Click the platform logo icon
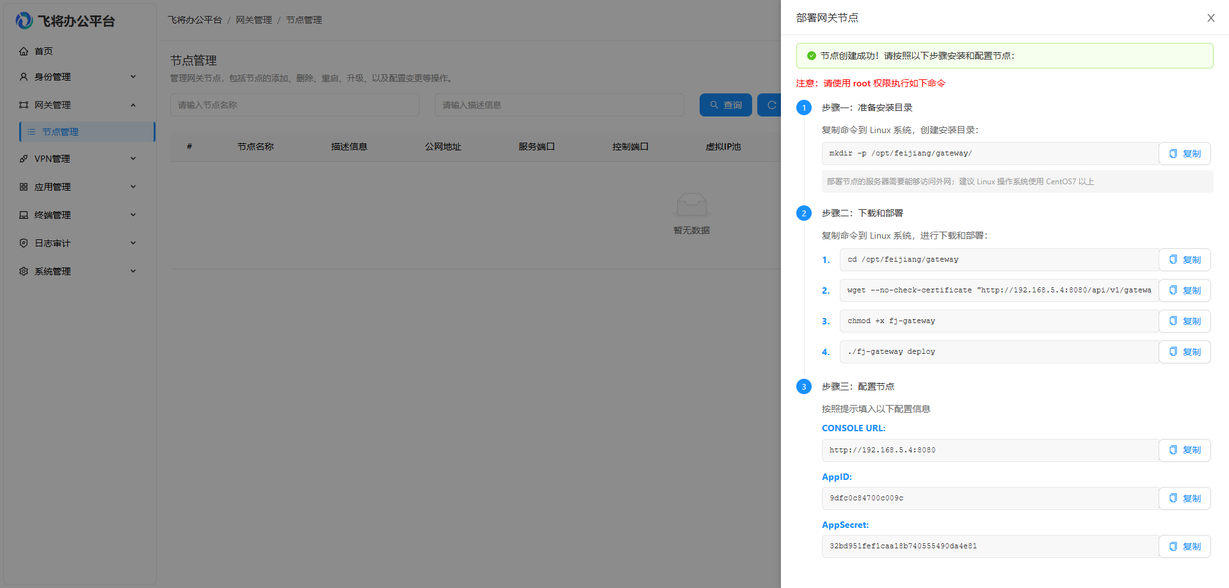 point(24,21)
